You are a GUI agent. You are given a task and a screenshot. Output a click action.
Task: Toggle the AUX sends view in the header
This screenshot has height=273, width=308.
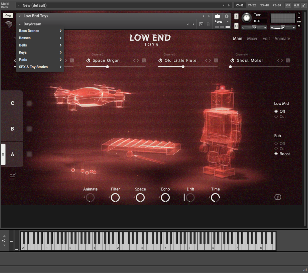(x=296, y=5)
